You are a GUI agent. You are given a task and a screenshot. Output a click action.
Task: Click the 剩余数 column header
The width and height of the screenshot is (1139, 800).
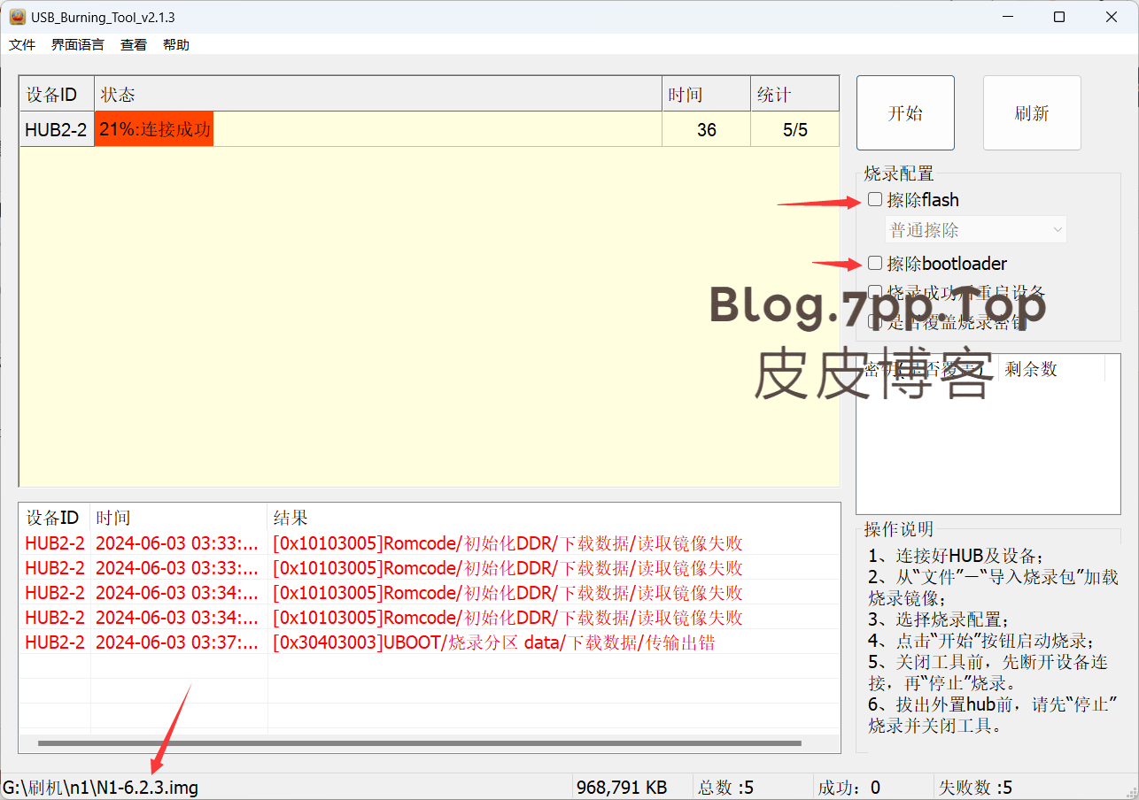point(1050,370)
